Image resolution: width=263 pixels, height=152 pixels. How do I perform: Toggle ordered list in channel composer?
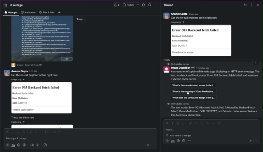[x=37, y=132]
